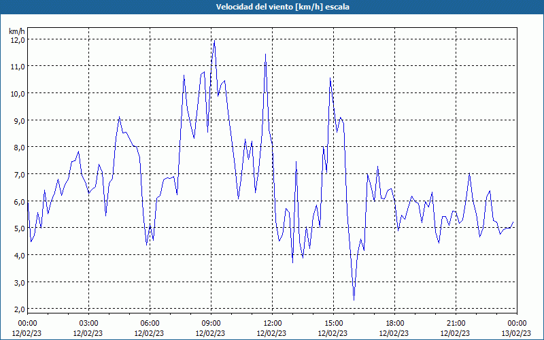Click the 2,0 y-axis value
544x340 pixels.
[19, 309]
